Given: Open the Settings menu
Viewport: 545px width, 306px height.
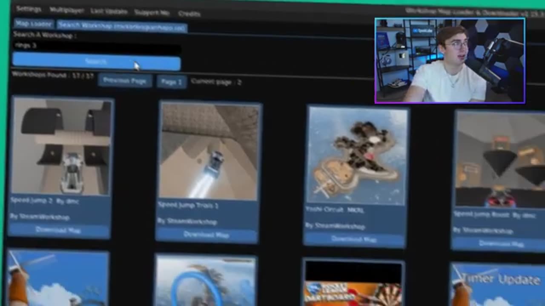Looking at the screenshot, I should tap(29, 9).
